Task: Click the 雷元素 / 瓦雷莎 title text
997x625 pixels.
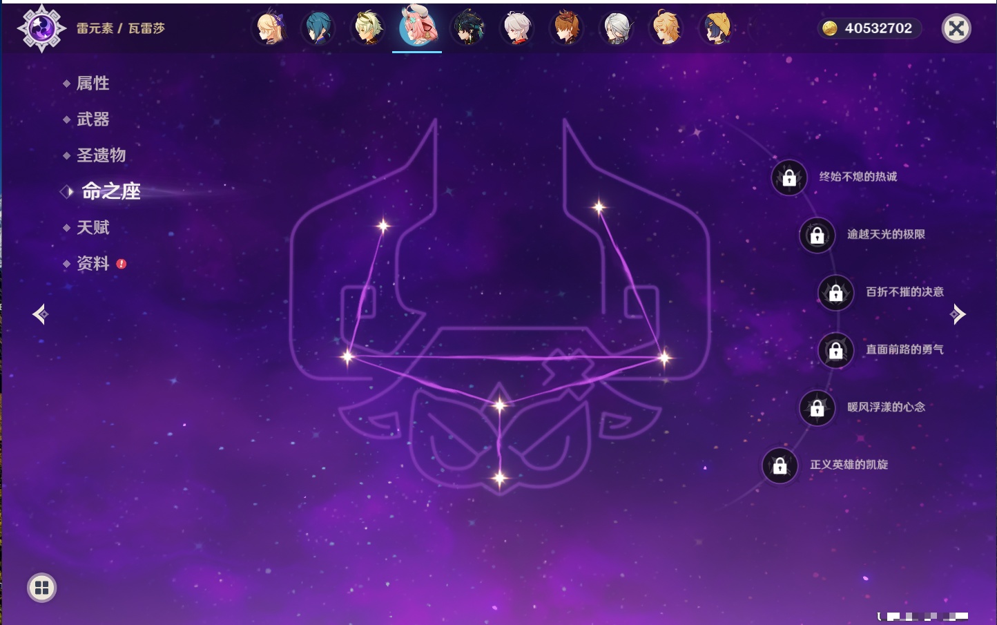Action: (x=121, y=28)
